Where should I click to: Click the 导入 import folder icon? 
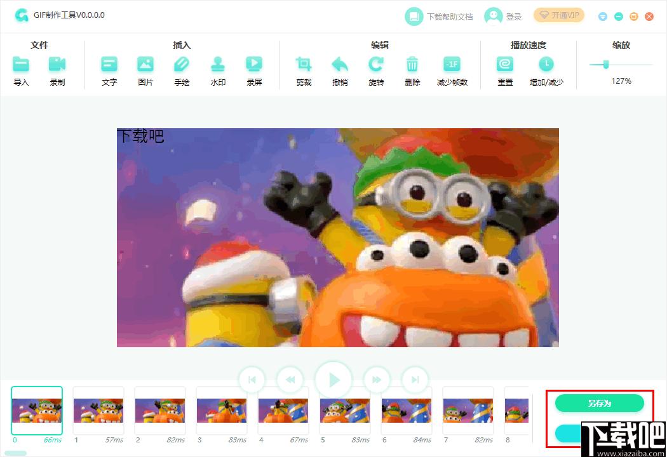(x=21, y=65)
